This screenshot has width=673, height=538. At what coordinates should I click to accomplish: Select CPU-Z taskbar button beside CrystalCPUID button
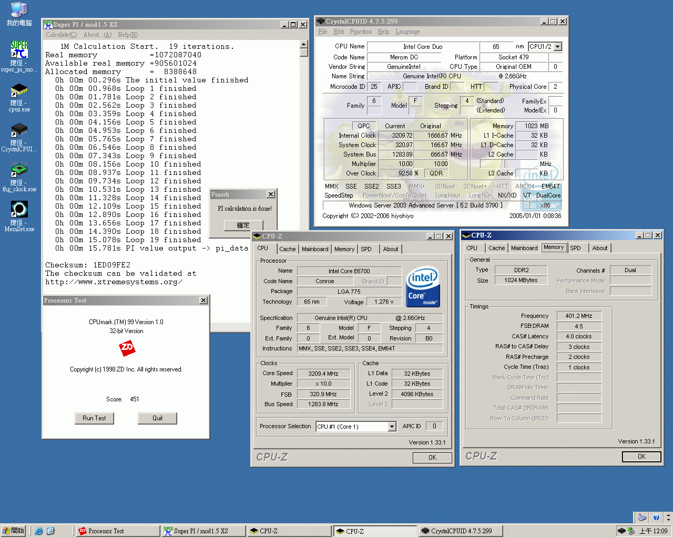pos(375,531)
